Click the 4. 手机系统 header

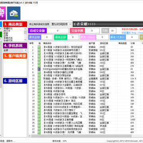15,46
